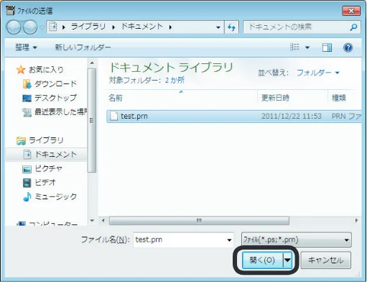The height and width of the screenshot is (282, 367).
Task: Click test.prn file icon
Action: pos(113,116)
